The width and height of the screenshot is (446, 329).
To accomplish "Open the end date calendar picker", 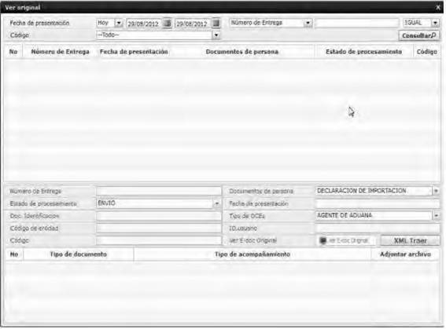I will [x=216, y=23].
